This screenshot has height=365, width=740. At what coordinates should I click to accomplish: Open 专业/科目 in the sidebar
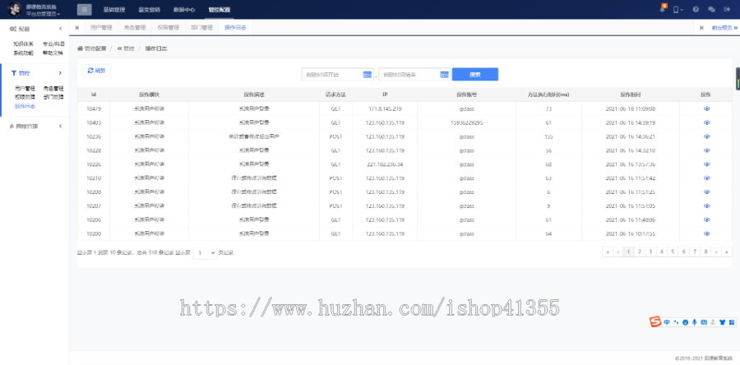(x=53, y=44)
